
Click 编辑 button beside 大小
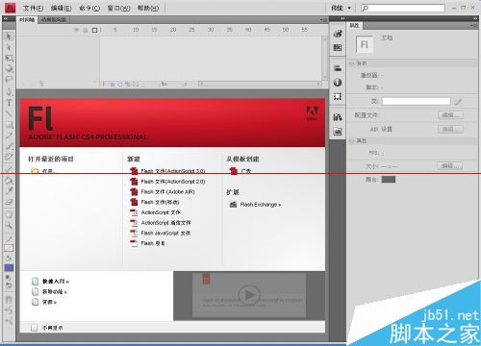(x=450, y=165)
